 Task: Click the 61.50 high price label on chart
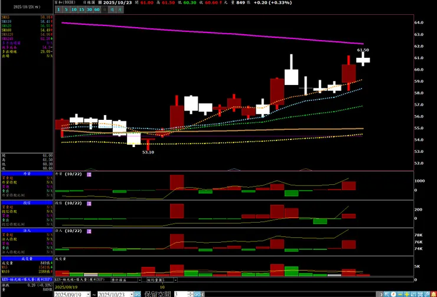point(363,50)
